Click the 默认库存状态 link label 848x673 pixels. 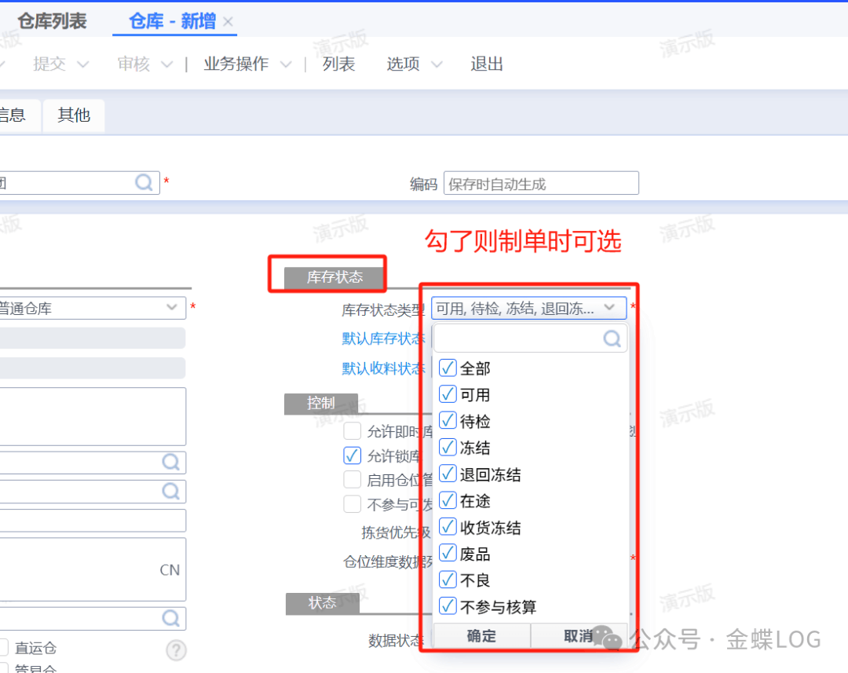point(383,338)
